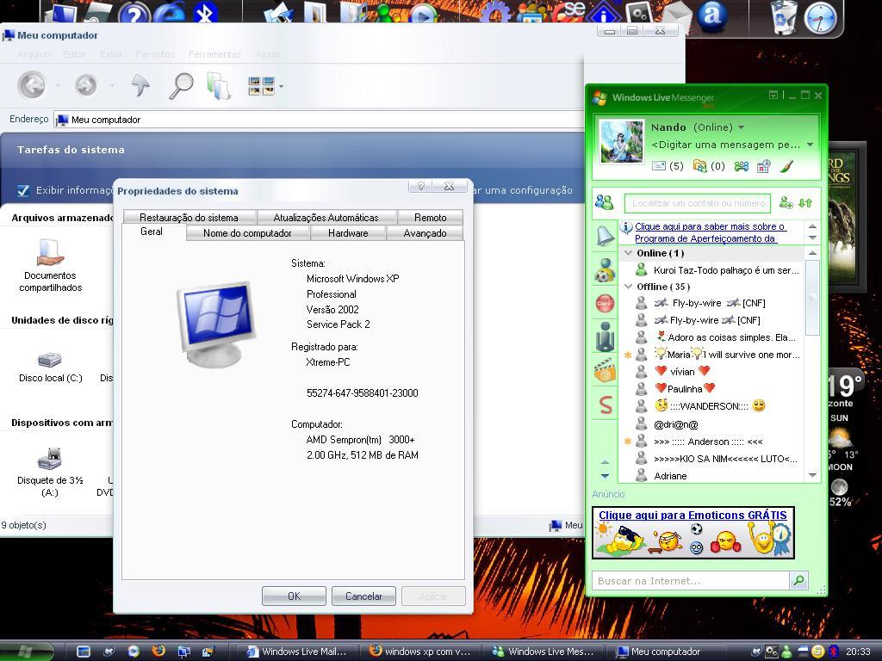882x661 pixels.
Task: Click the Localizar um contato ou número field
Action: pos(698,203)
